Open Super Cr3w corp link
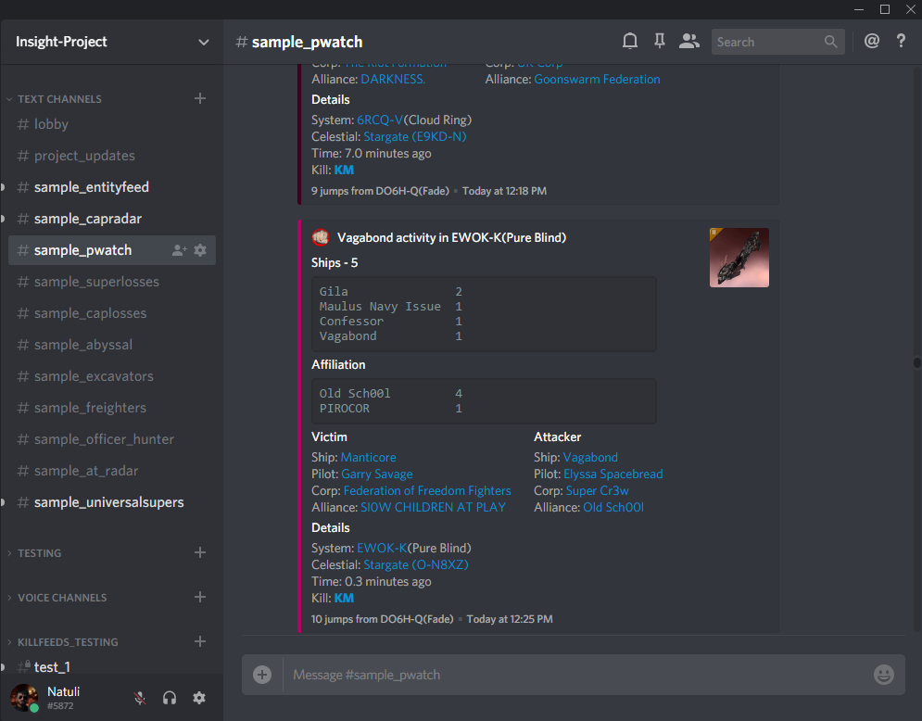 (597, 490)
